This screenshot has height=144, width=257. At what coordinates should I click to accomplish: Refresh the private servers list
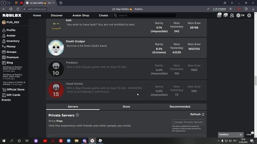click(197, 114)
